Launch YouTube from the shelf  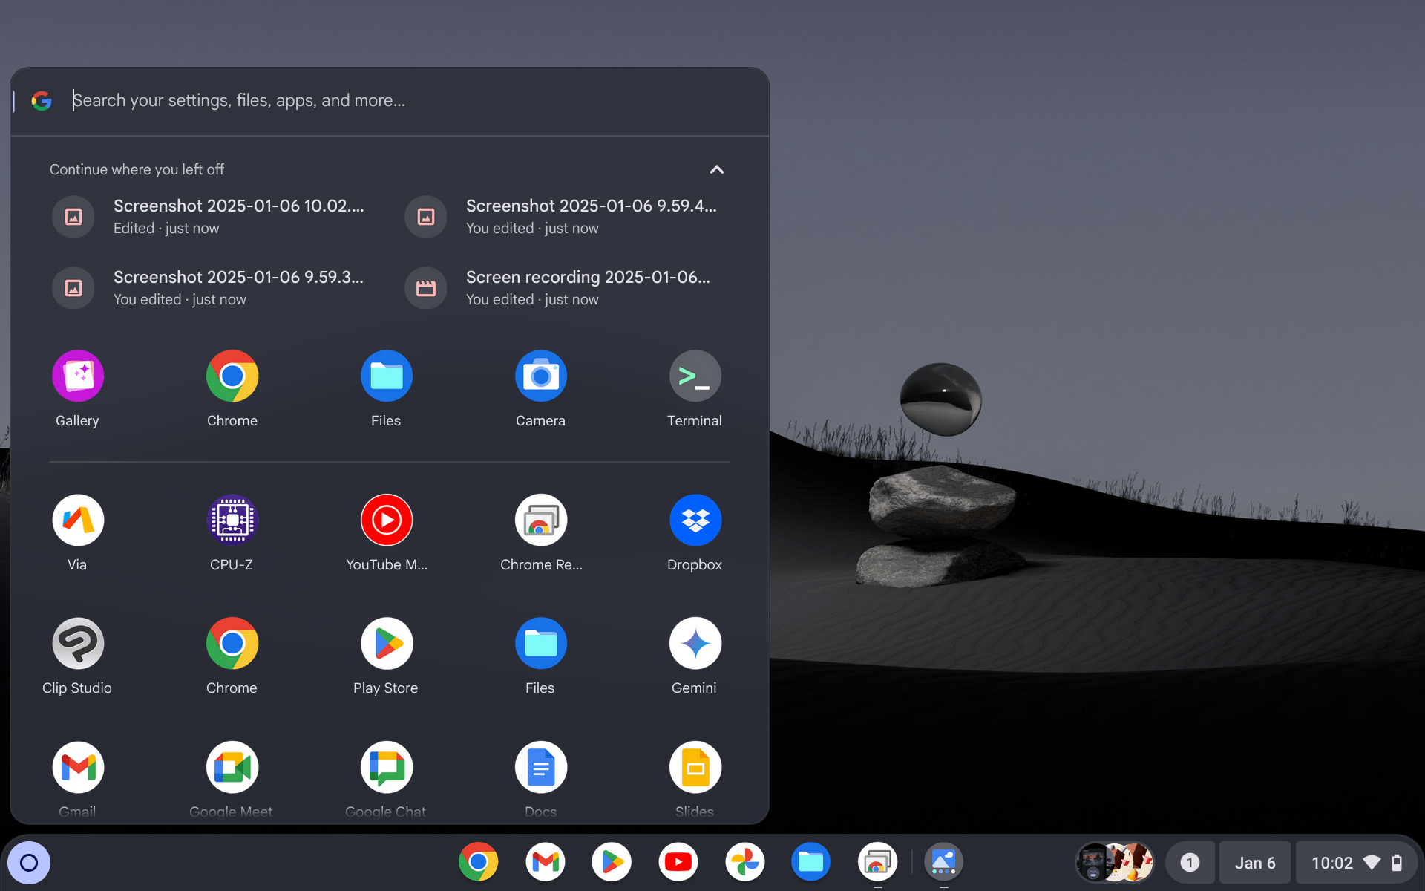678,862
